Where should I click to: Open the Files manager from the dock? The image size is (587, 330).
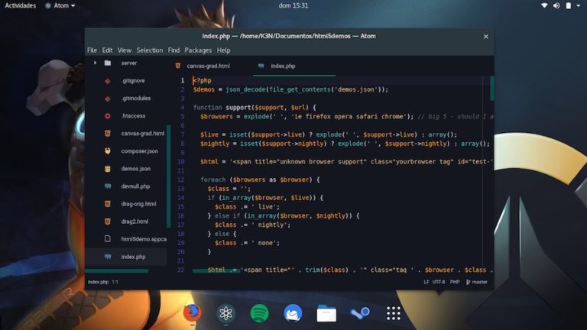(326, 313)
